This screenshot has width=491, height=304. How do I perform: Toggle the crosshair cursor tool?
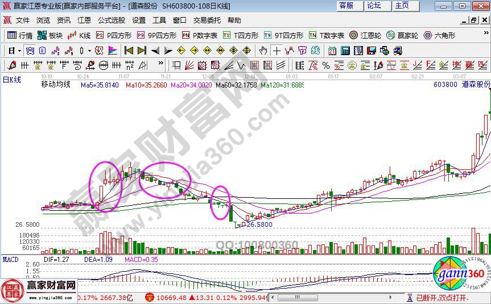pos(277,51)
